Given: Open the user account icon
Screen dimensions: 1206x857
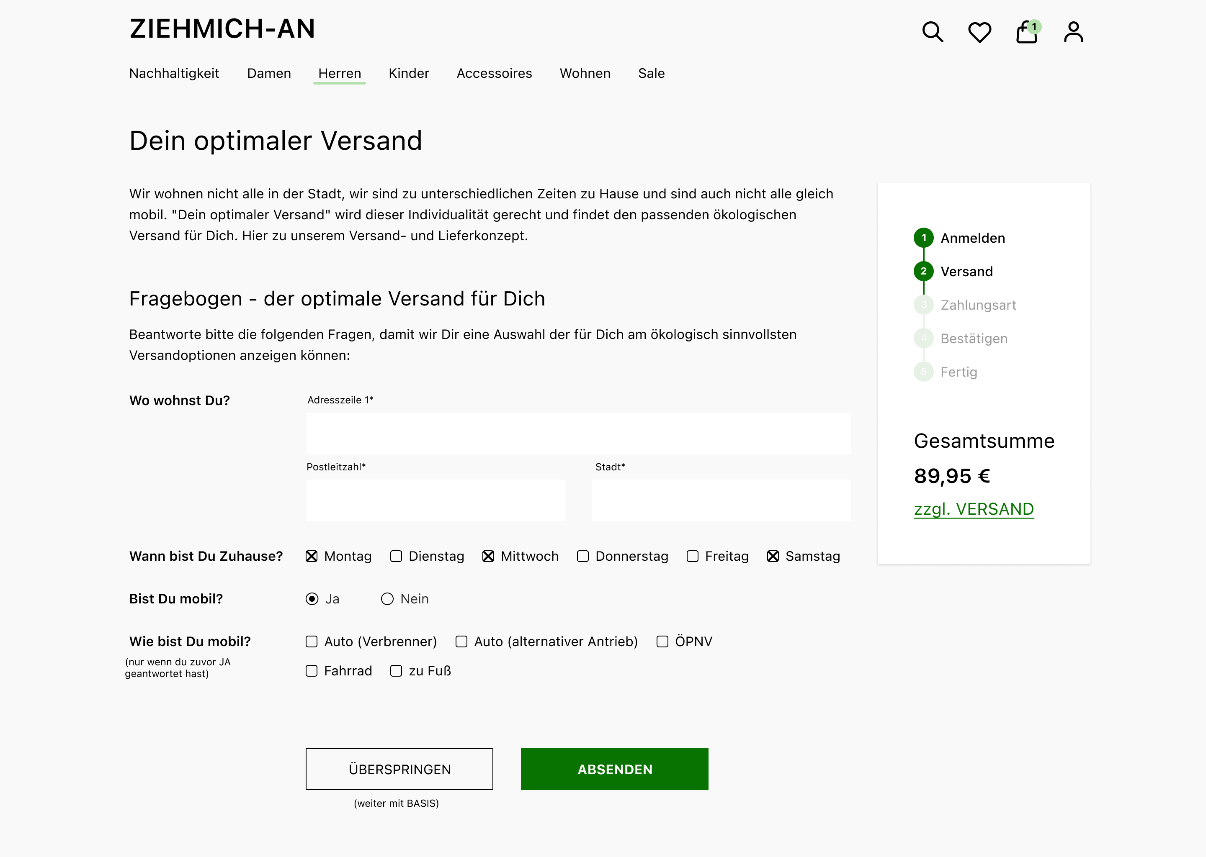Looking at the screenshot, I should [x=1074, y=32].
